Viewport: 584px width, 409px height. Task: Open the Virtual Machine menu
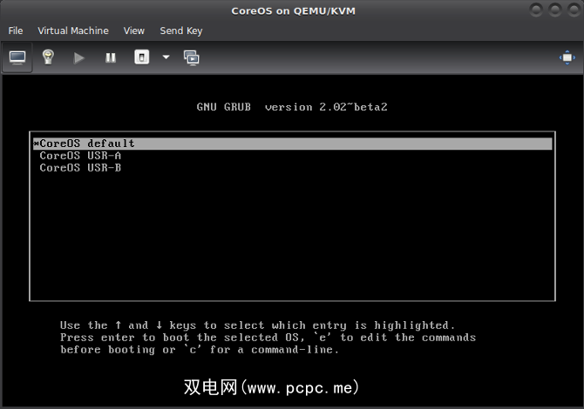73,30
